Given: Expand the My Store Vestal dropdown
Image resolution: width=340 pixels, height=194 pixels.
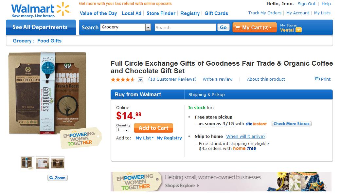Looking at the screenshot, I should click(x=298, y=30).
